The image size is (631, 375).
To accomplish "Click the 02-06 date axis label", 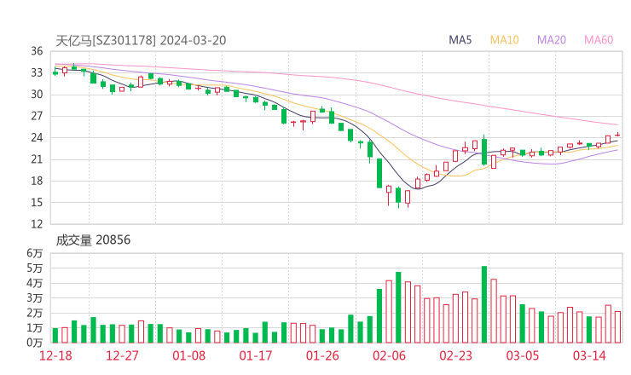I will point(389,355).
